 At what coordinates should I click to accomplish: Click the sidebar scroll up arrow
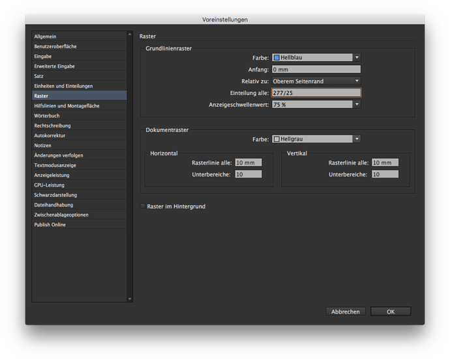(130, 34)
